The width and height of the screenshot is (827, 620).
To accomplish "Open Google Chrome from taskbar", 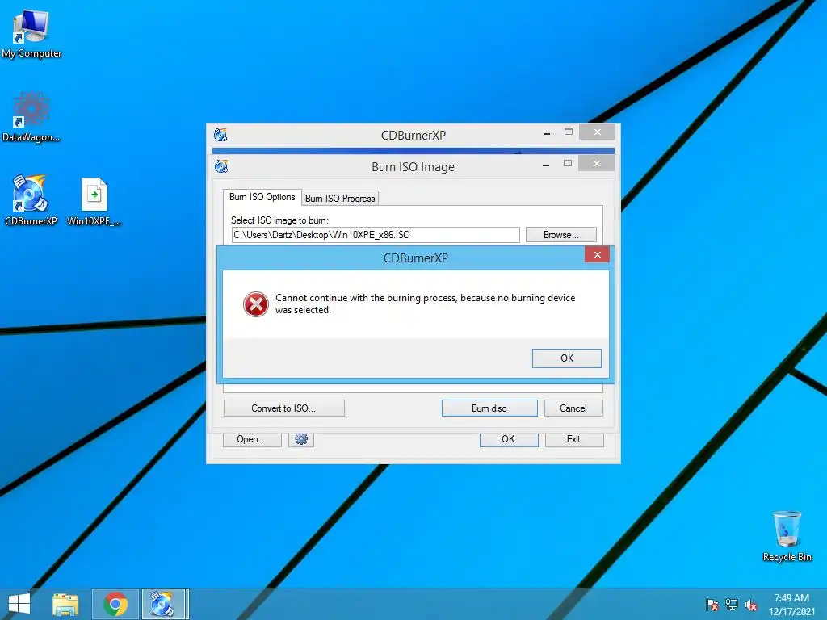I will pyautogui.click(x=115, y=604).
